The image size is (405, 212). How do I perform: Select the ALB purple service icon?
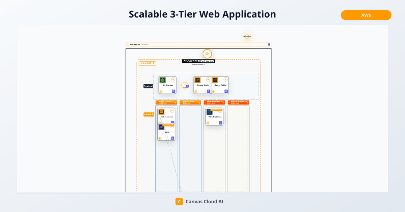[161, 127]
